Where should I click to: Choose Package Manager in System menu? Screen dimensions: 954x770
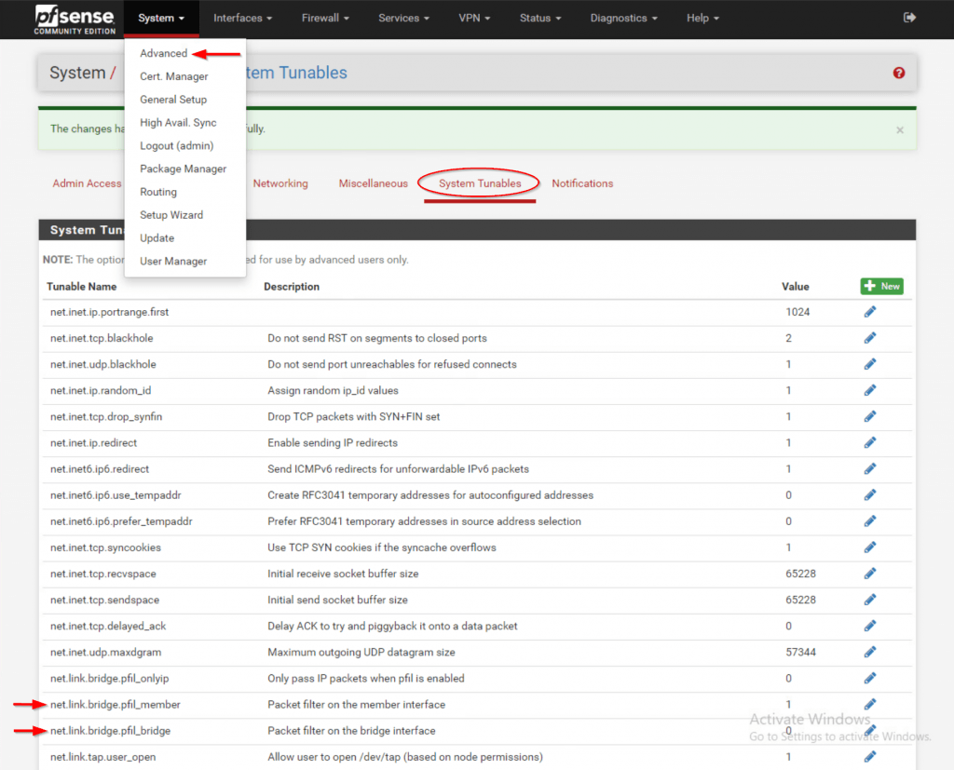pos(184,169)
